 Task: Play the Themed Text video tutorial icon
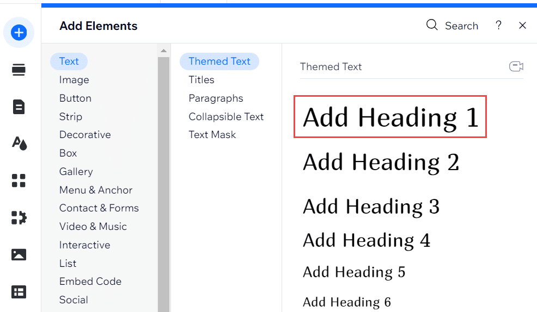516,66
